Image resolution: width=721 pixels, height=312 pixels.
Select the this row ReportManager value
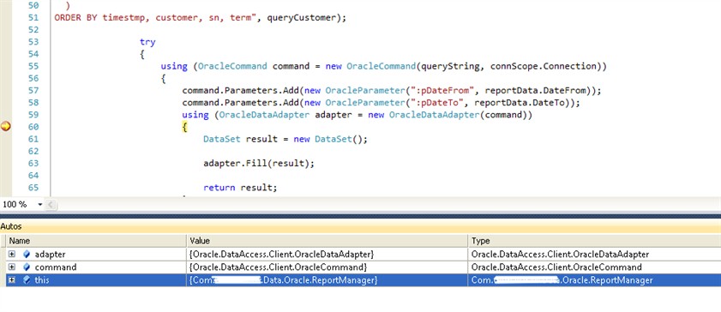(x=327, y=279)
